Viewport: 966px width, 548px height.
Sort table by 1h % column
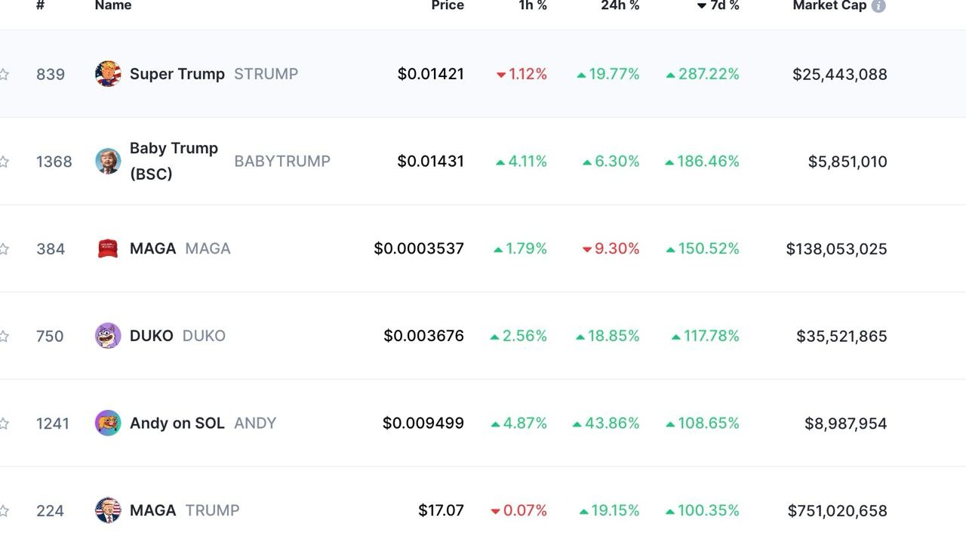532,6
